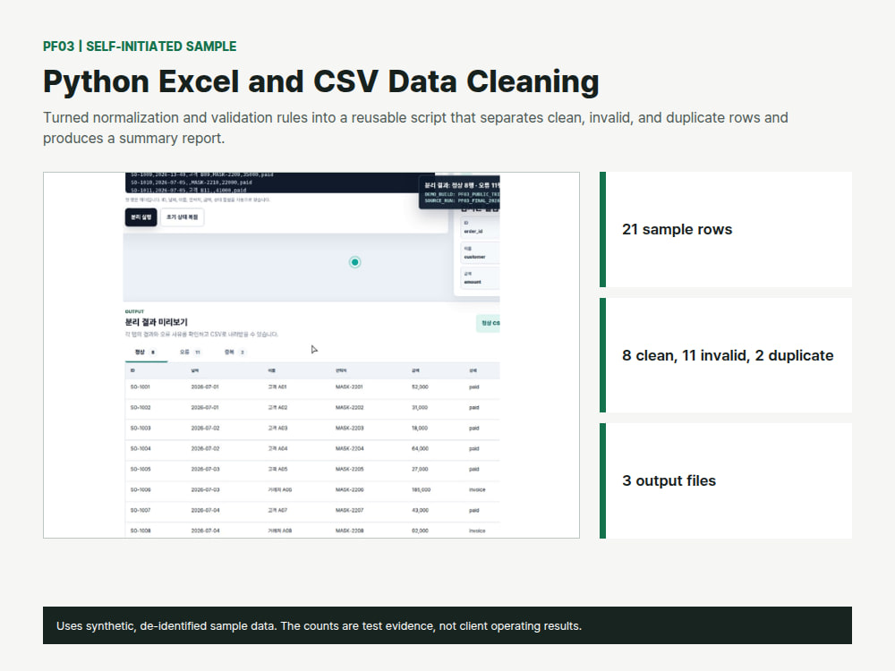
Task: Select the invalid results tab with count 11
Action: coord(190,352)
